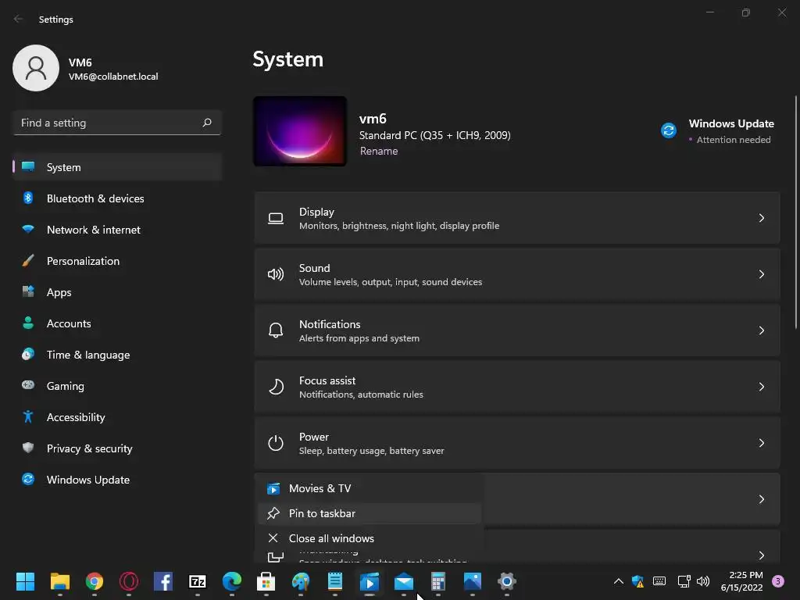Viewport: 800px width, 600px height.
Task: Click the Time & language clock icon
Action: [x=28, y=354]
